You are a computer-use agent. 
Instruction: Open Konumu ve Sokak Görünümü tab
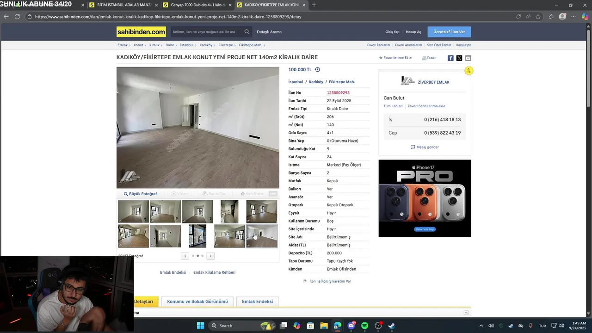click(197, 302)
